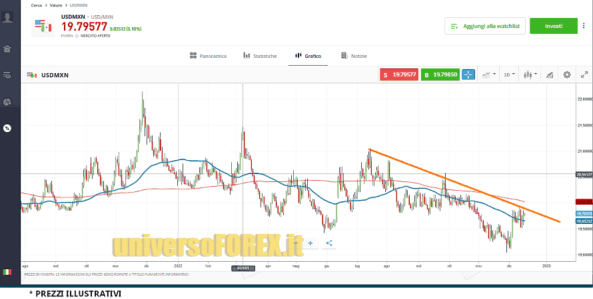The width and height of the screenshot is (593, 299).
Task: Click the 19.79578 current price axis tag
Action: click(x=584, y=213)
